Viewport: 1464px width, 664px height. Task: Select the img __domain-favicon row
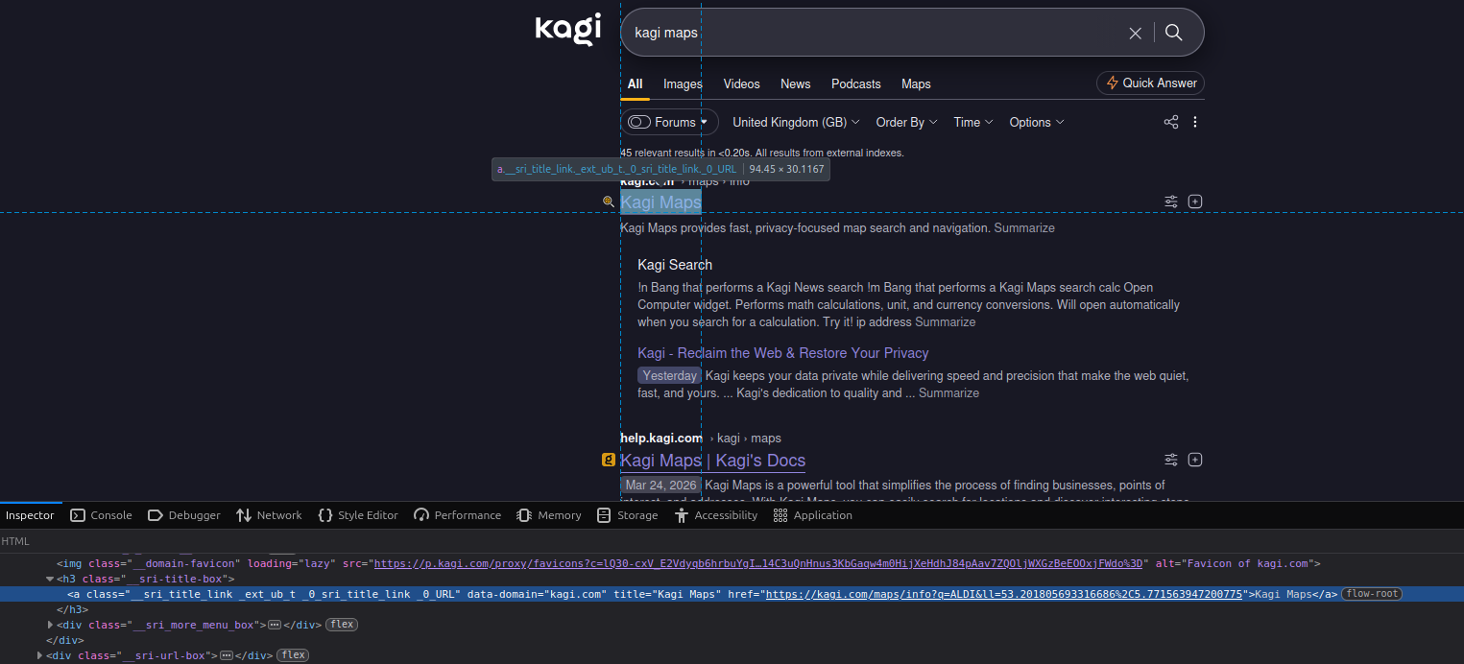[x=732, y=563]
